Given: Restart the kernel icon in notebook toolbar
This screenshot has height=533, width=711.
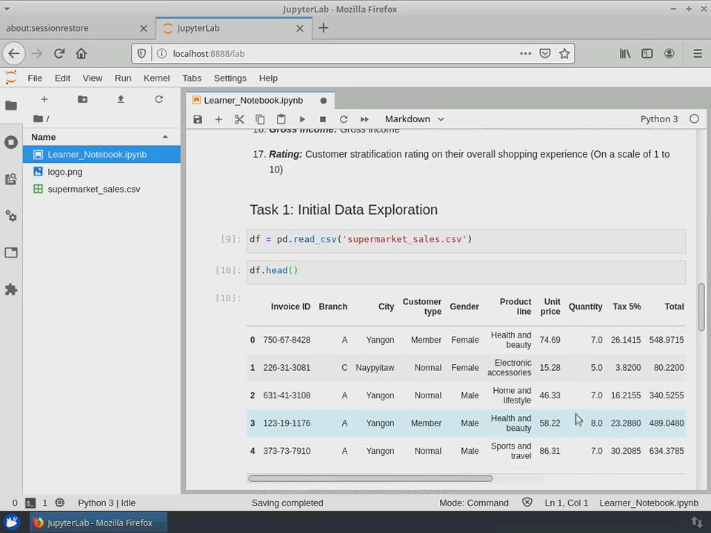Looking at the screenshot, I should (344, 119).
